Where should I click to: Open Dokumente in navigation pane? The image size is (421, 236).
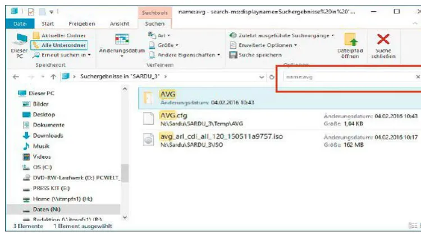coord(43,125)
